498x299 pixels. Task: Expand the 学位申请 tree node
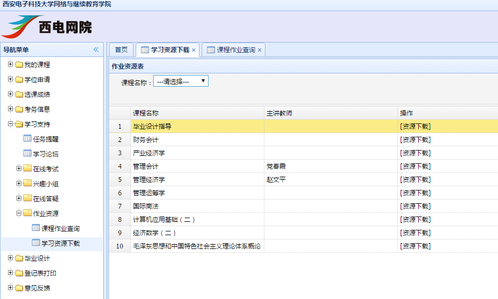pyautogui.click(x=10, y=80)
